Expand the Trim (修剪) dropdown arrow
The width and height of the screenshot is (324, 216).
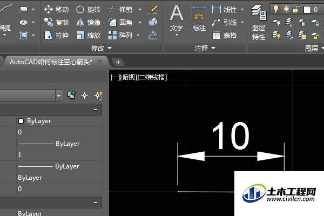tap(140, 9)
